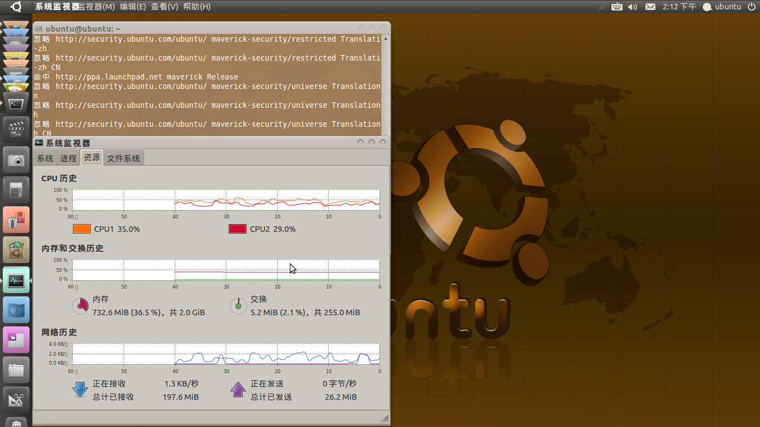The image size is (760, 427).
Task: Select the System Monitor dock icon
Action: pyautogui.click(x=16, y=280)
